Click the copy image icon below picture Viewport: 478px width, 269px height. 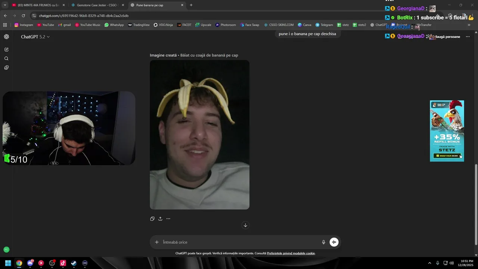(x=152, y=219)
